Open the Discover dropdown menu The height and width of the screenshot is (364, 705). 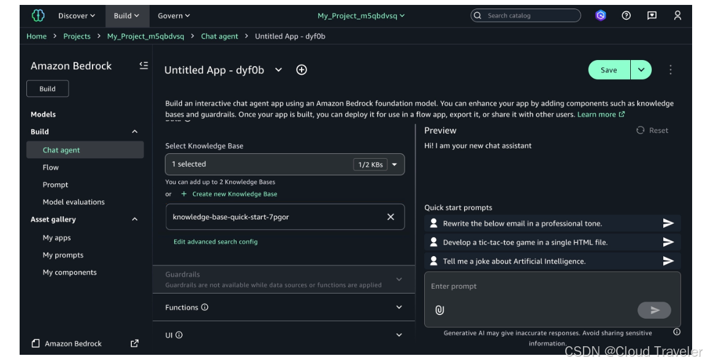(77, 16)
